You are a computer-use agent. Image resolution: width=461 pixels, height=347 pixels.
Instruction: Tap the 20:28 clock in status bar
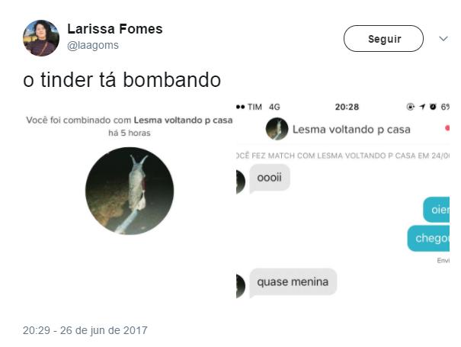347,107
